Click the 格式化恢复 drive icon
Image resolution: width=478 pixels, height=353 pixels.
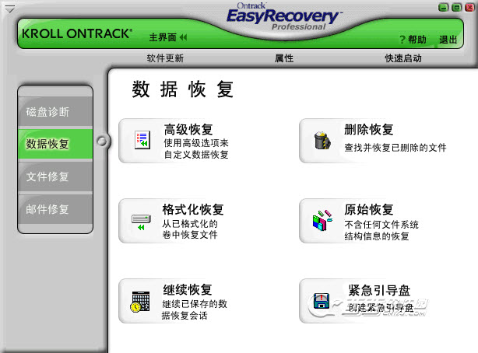point(141,222)
